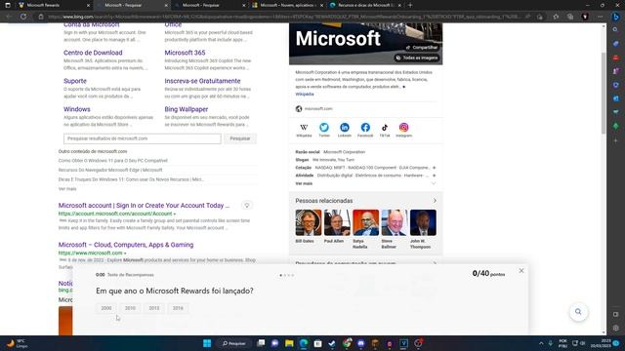
Task: Expand Ver mais under Outro conteúdo
Action: click(67, 188)
